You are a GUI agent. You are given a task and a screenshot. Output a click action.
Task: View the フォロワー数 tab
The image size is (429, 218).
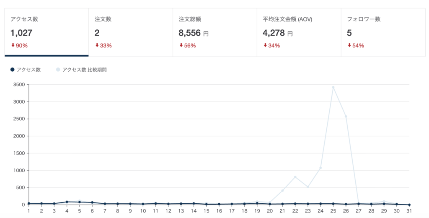click(383, 32)
